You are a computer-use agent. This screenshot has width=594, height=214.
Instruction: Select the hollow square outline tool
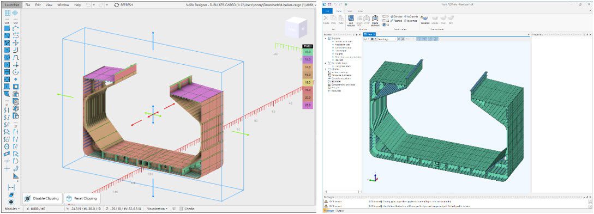coord(15,87)
